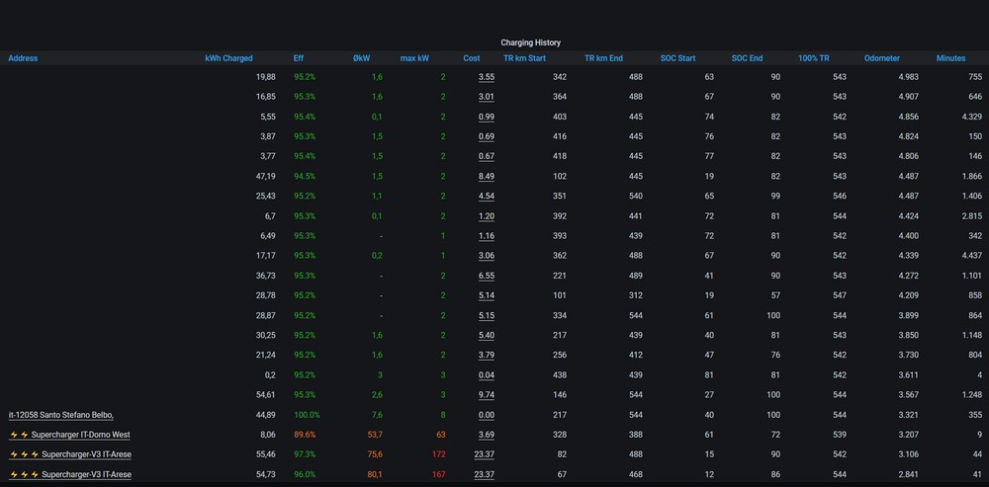Image resolution: width=989 pixels, height=487 pixels.
Task: Sort by the Odometer column
Action: (x=881, y=58)
